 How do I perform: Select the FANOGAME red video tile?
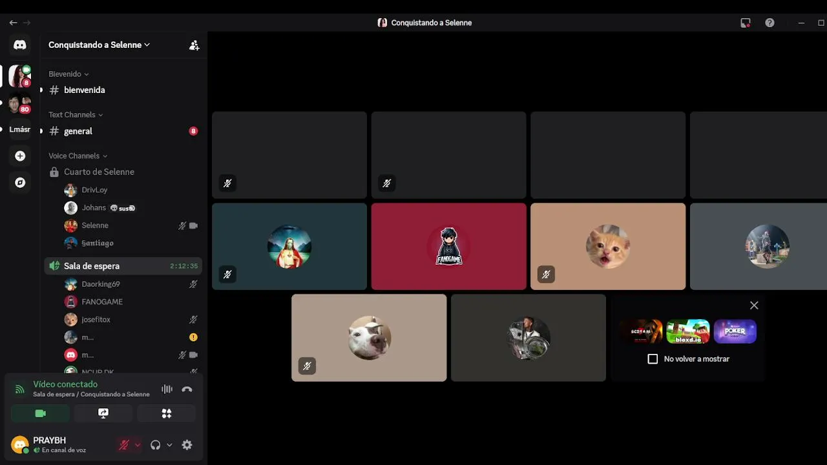pyautogui.click(x=448, y=247)
